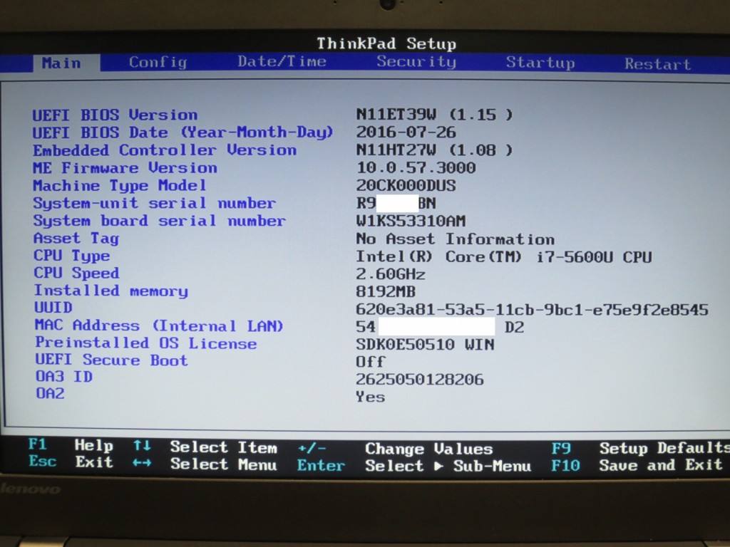730x547 pixels.
Task: Click the Select Sub-Menu hint text
Action: click(448, 466)
